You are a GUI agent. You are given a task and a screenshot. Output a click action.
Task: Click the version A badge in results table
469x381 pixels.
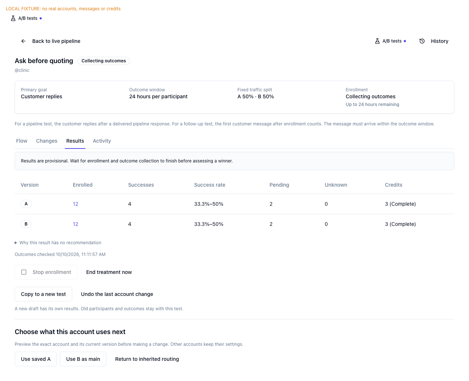26,204
